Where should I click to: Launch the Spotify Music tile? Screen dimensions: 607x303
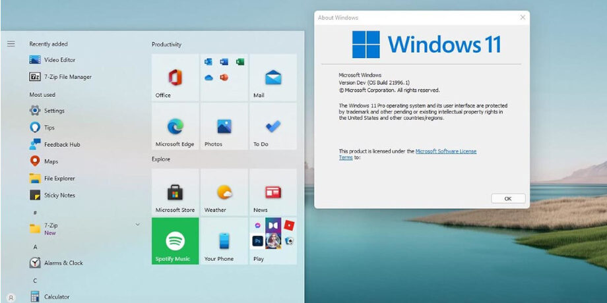pyautogui.click(x=175, y=241)
